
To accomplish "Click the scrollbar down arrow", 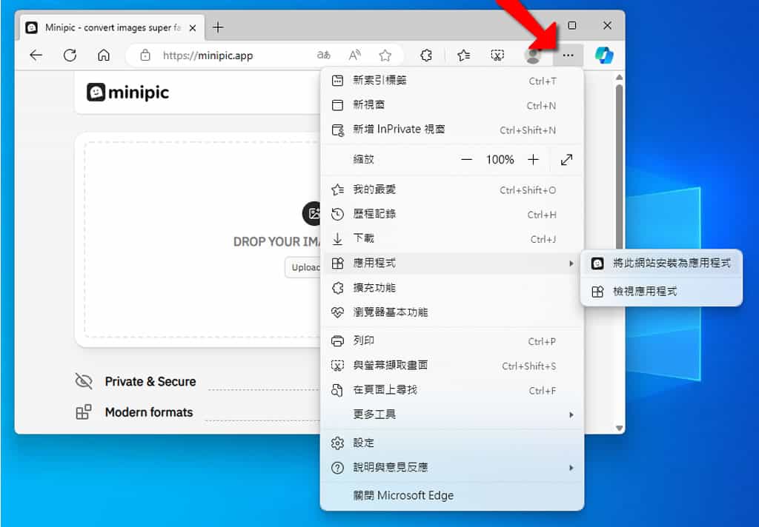I will 619,428.
